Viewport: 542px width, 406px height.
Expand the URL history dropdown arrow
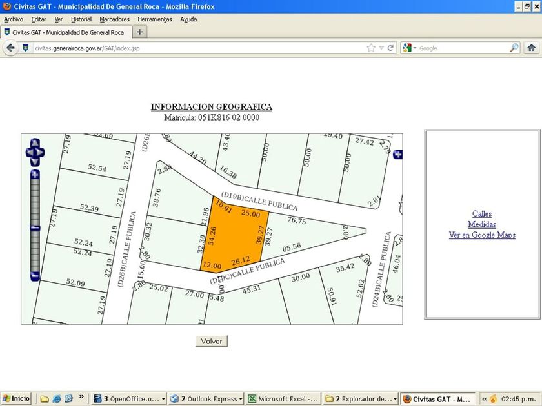381,48
